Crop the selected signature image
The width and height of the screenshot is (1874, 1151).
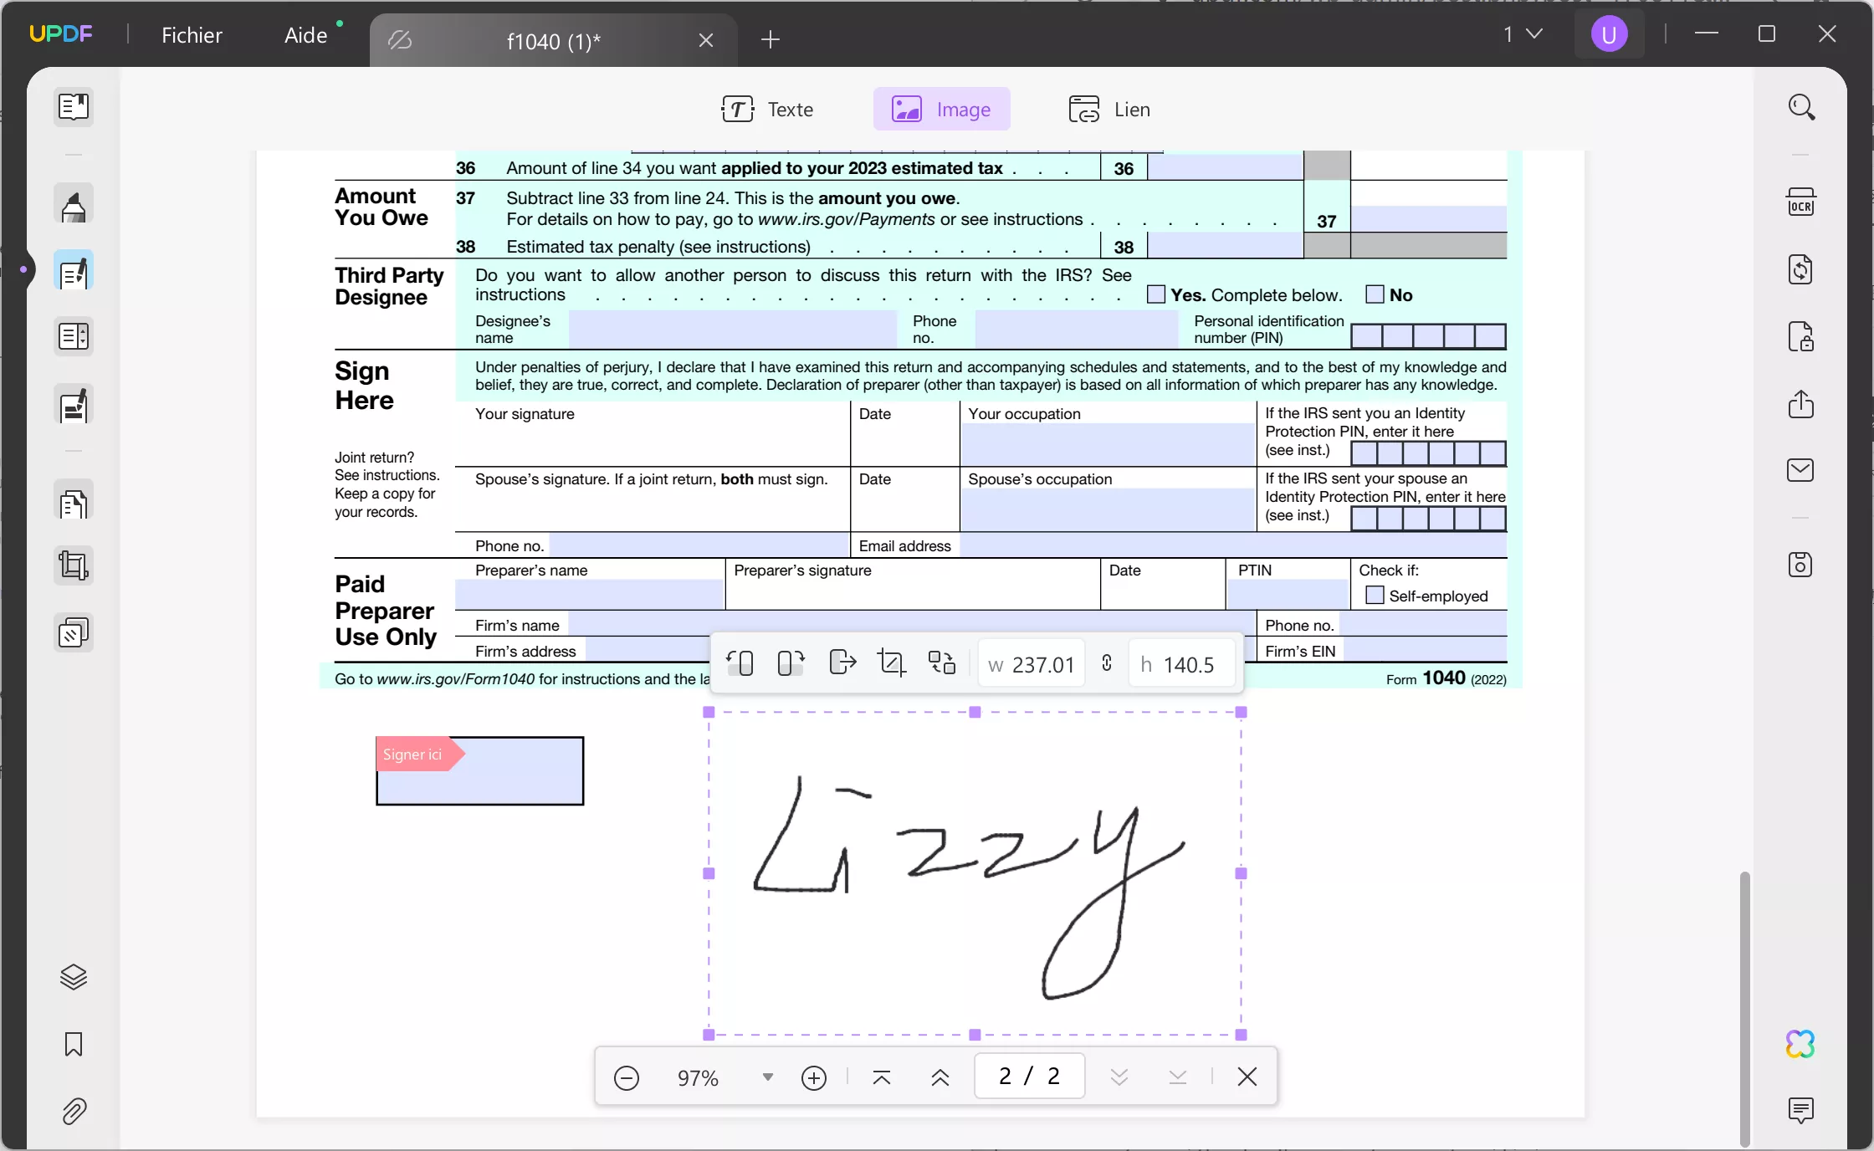(x=892, y=662)
